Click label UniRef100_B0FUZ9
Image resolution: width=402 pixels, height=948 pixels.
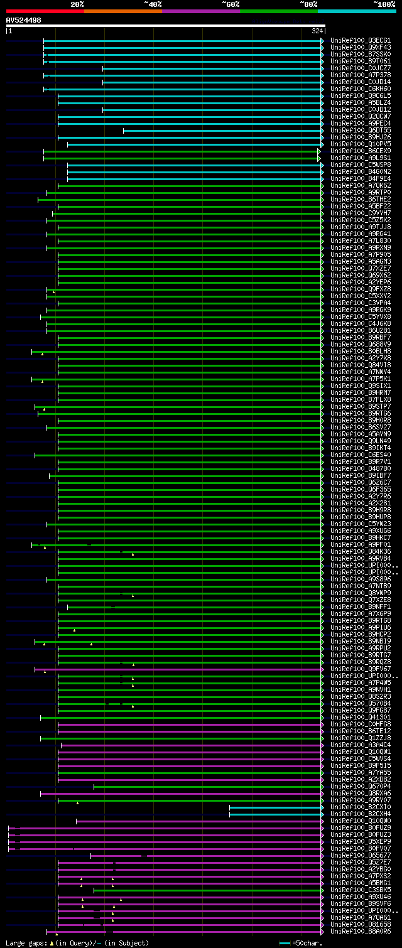(x=361, y=828)
